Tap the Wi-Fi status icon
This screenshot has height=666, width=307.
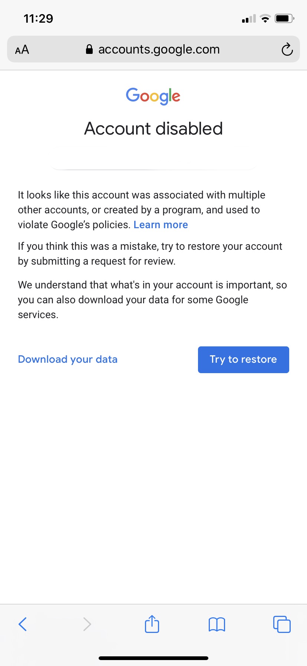265,19
